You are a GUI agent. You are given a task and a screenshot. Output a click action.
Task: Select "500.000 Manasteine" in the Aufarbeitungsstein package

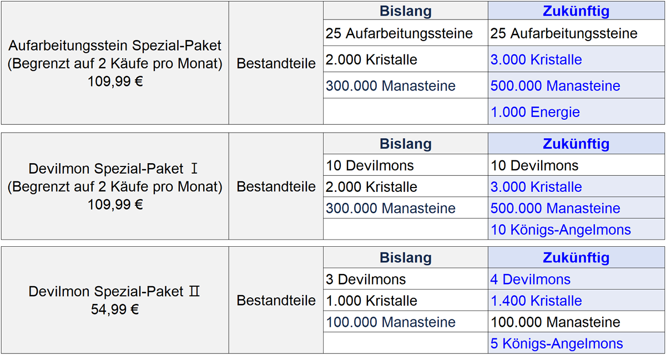(x=555, y=86)
